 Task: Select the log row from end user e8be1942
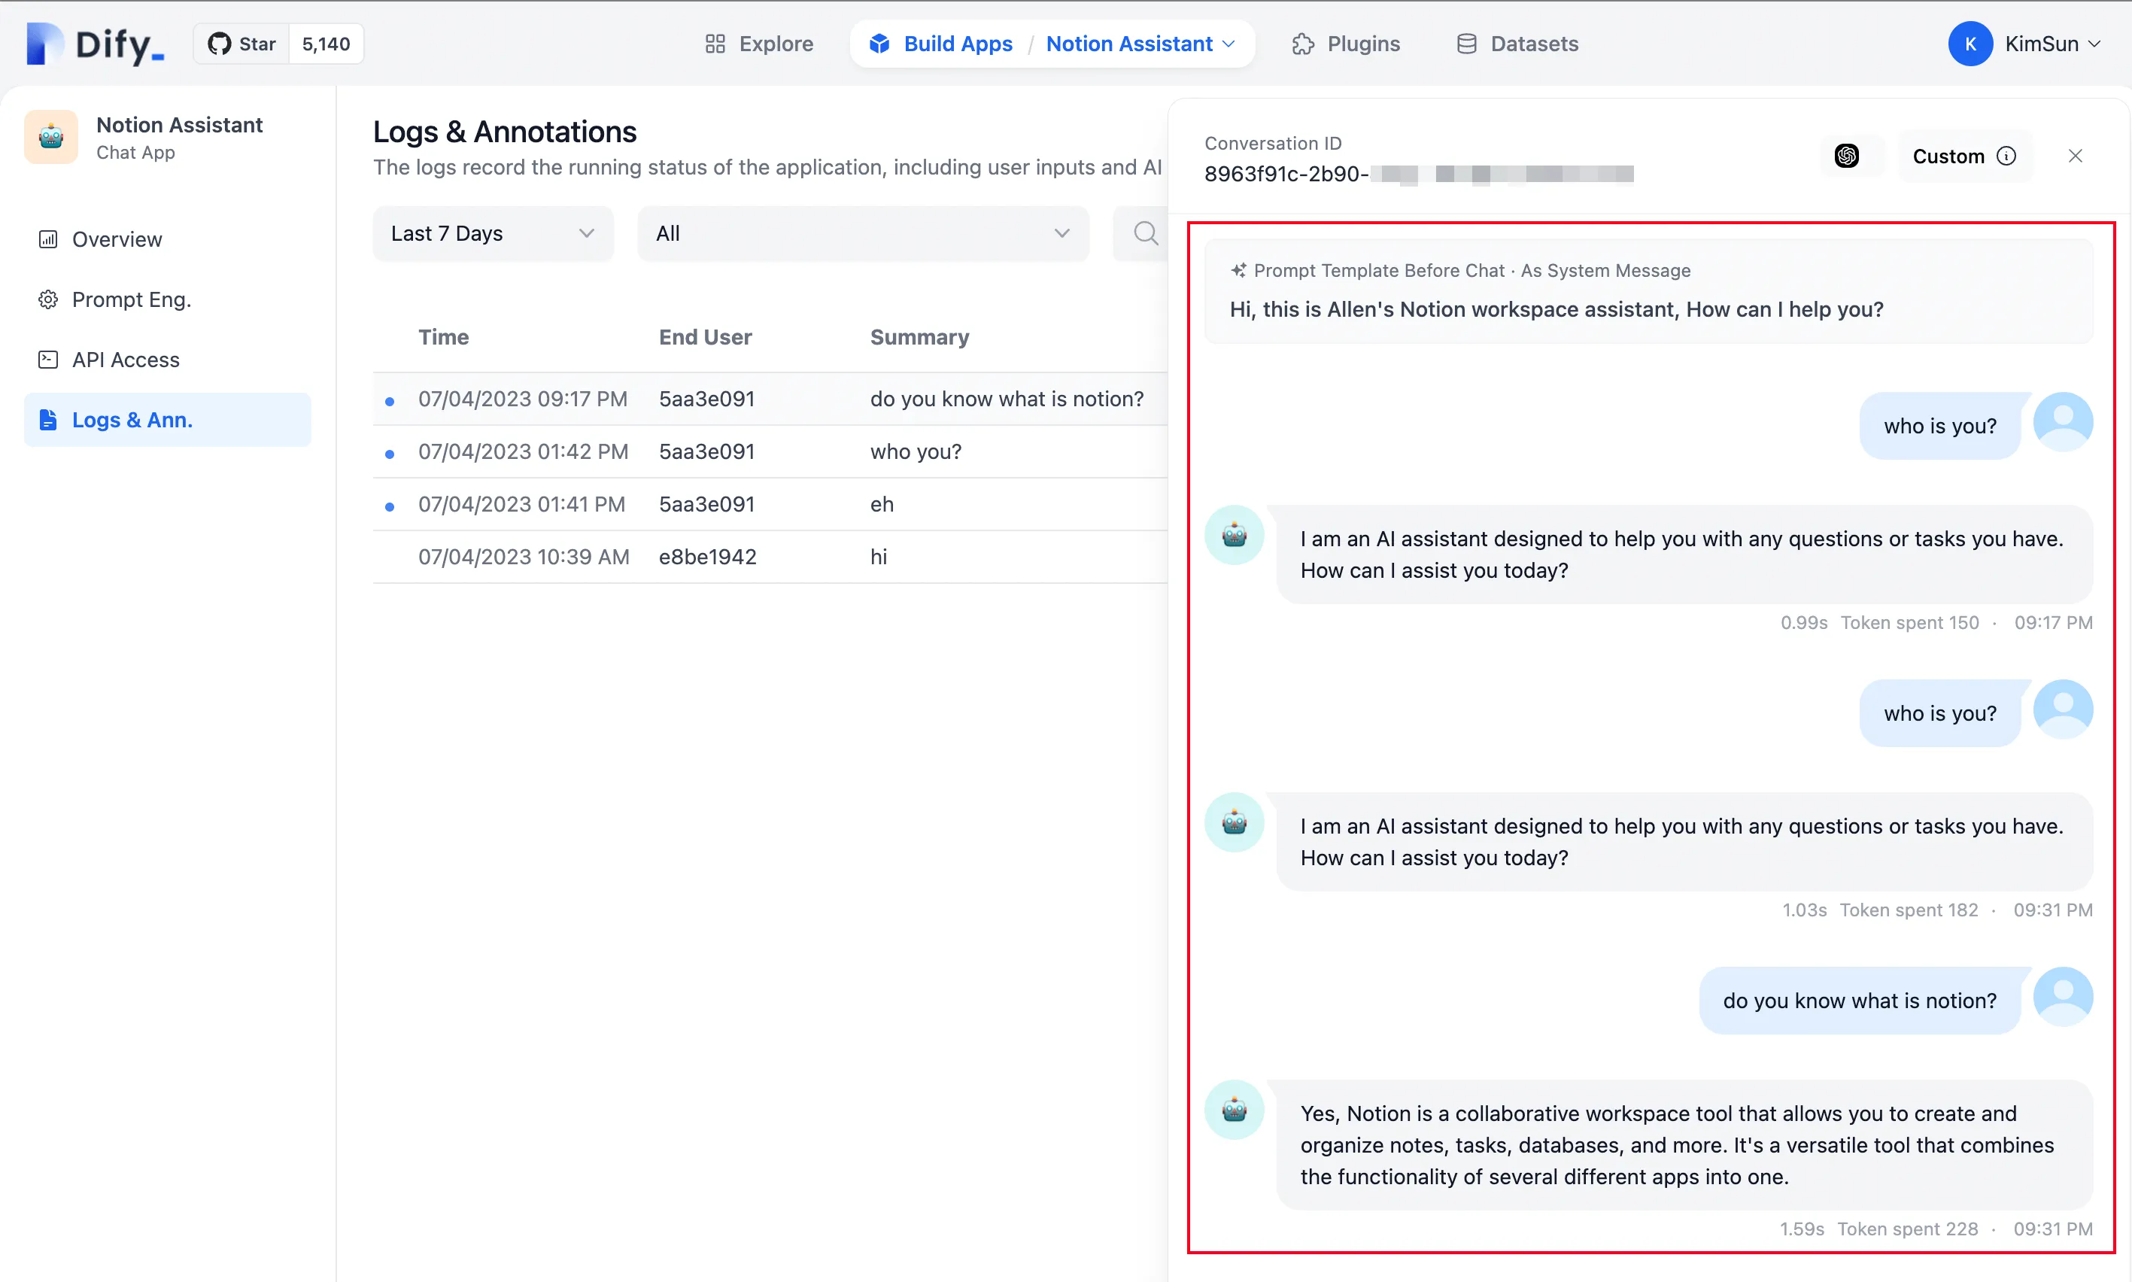click(706, 557)
